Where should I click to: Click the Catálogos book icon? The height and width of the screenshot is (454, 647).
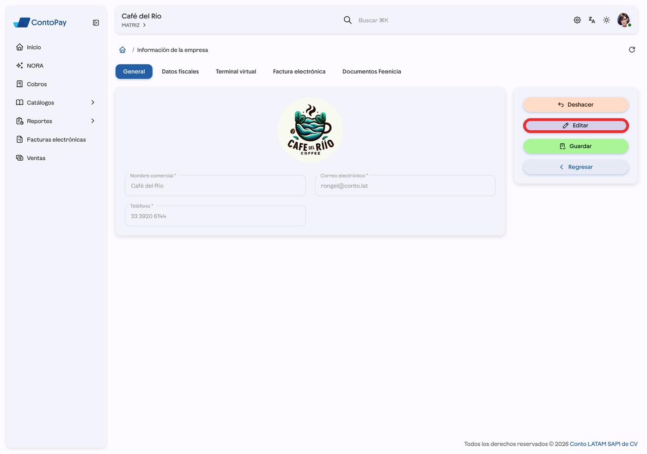click(19, 103)
